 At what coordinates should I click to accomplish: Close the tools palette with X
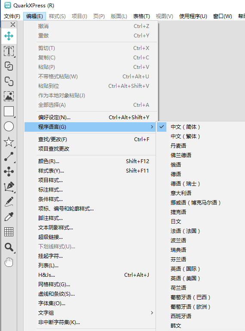[x=13, y=25]
